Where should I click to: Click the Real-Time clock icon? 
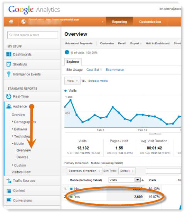[x=9, y=96]
